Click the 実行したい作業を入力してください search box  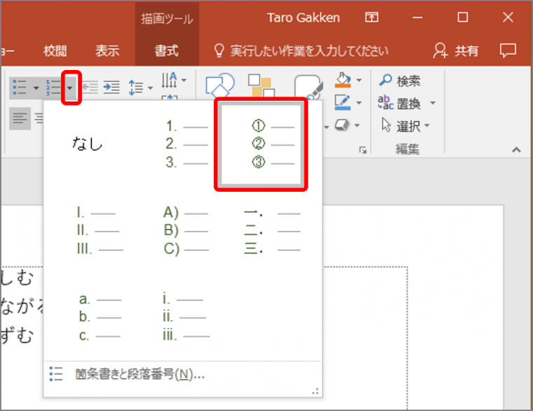point(301,51)
